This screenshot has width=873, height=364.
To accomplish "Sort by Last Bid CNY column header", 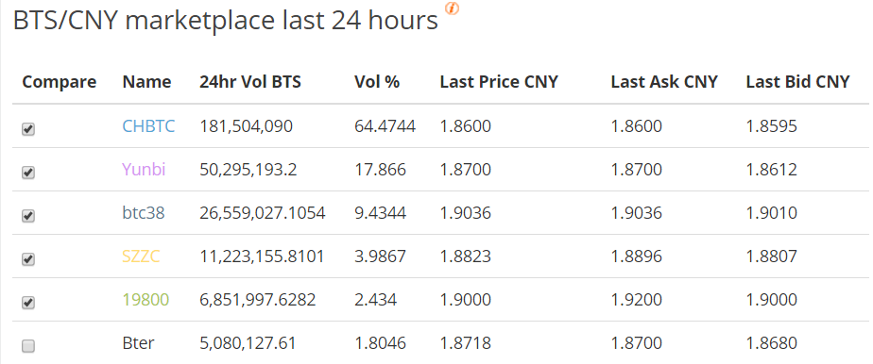I will pyautogui.click(x=797, y=82).
